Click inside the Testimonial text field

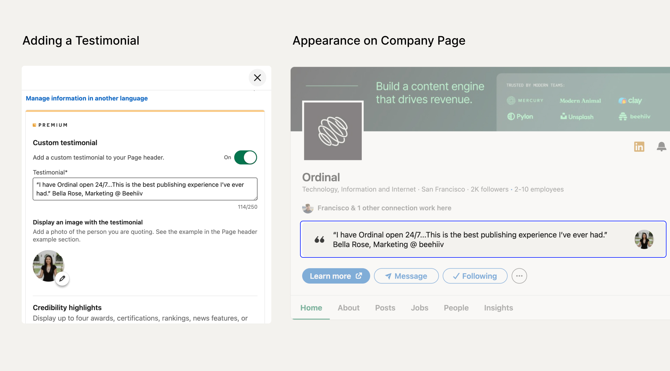click(x=144, y=189)
